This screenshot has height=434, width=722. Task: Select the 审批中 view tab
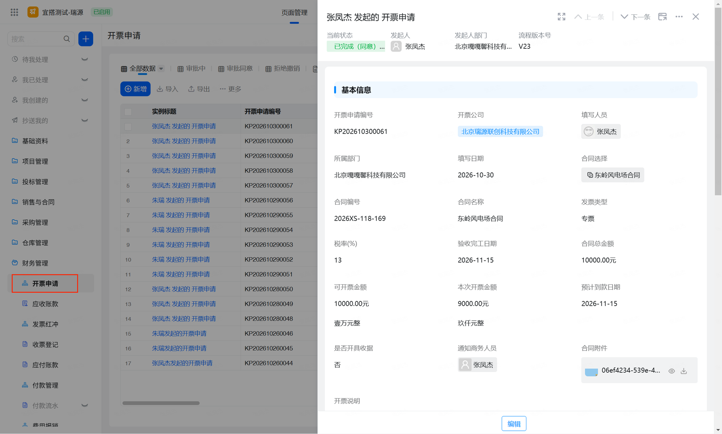(x=191, y=69)
